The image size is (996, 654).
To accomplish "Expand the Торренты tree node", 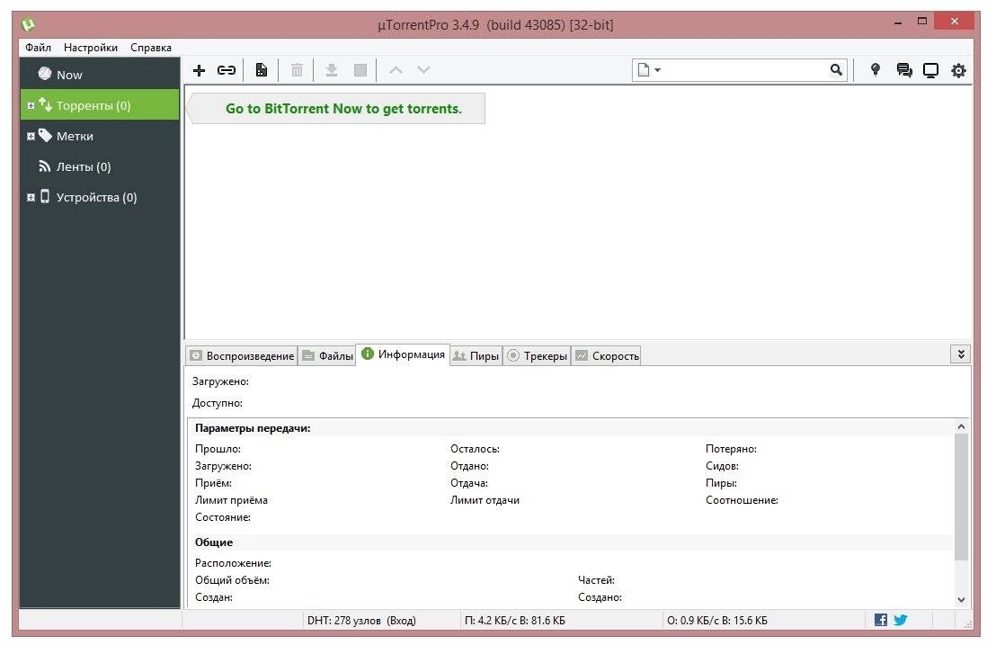I will pos(31,105).
